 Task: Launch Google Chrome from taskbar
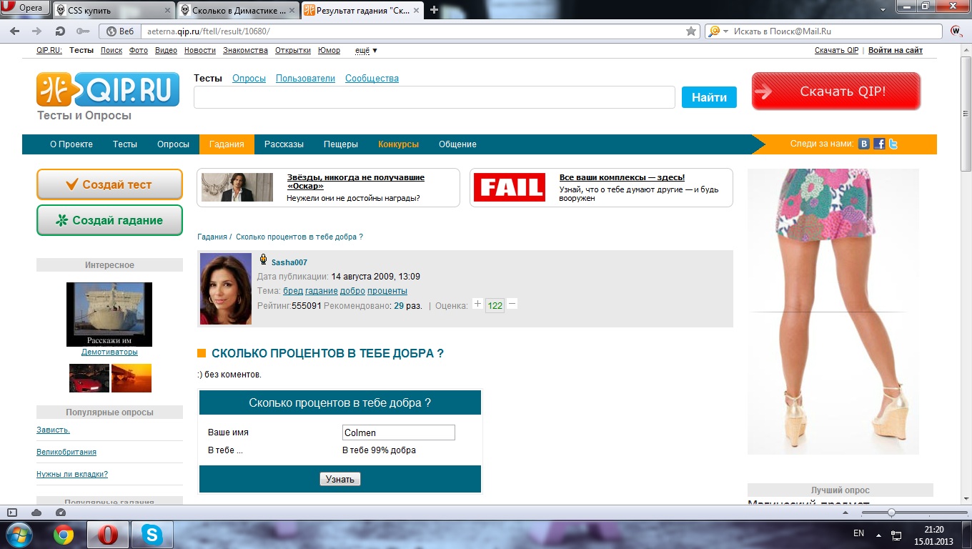[x=63, y=534]
